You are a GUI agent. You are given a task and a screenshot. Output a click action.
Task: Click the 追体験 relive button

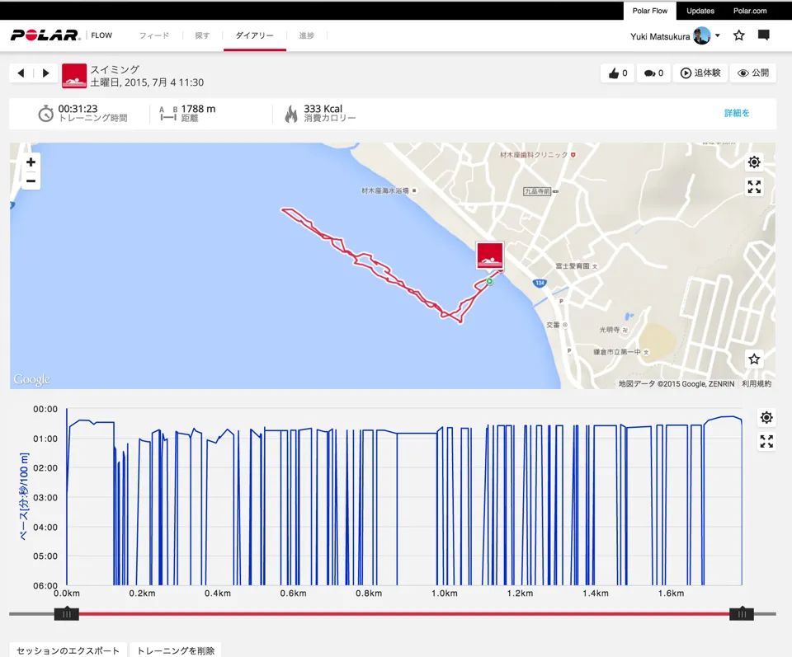coord(700,73)
